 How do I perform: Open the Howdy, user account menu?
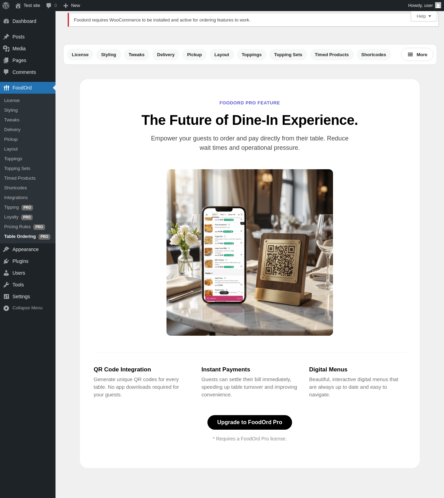424,6
